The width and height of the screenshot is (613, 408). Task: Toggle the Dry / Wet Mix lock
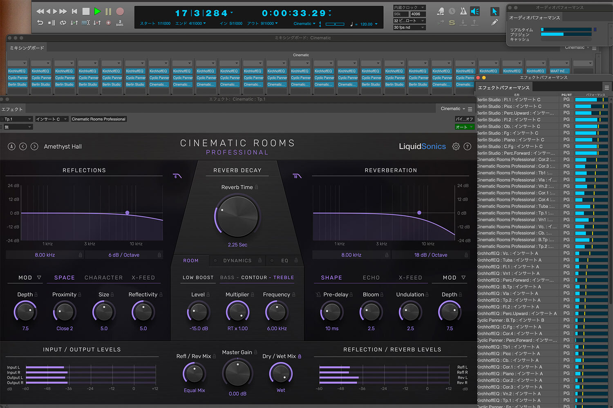coord(300,356)
